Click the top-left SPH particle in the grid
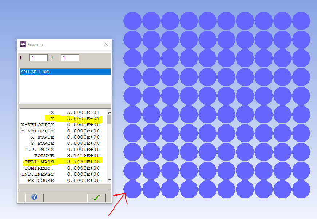 pos(132,21)
